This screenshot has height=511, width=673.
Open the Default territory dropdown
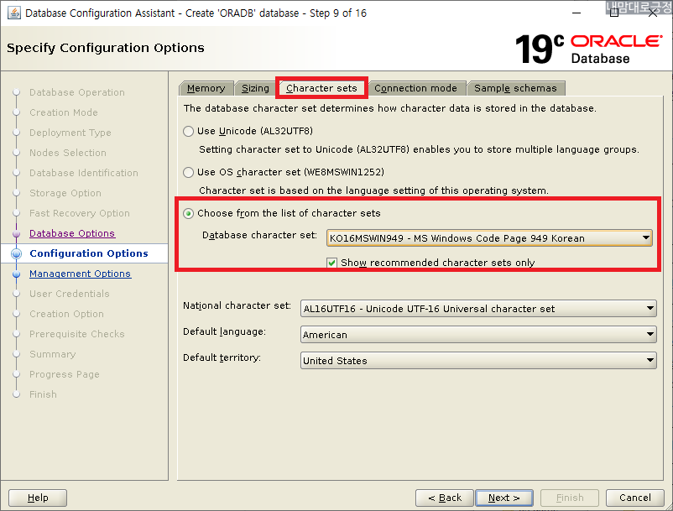(x=478, y=361)
